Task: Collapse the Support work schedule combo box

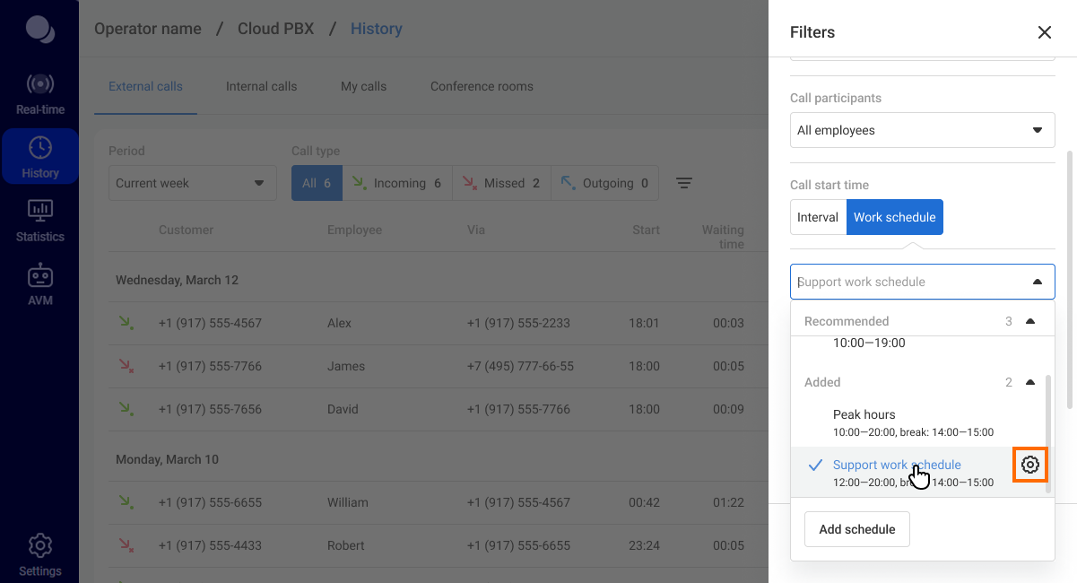Action: coord(1038,282)
